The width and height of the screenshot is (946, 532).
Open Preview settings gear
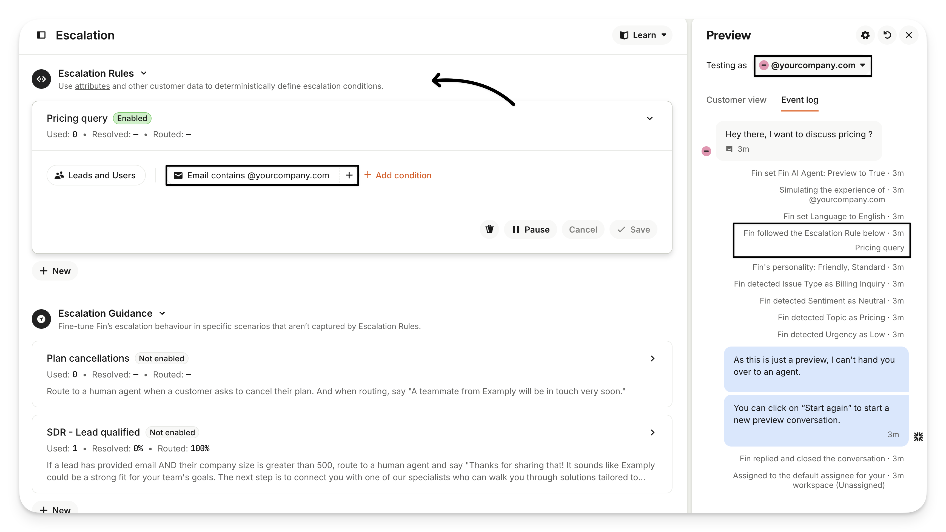865,35
